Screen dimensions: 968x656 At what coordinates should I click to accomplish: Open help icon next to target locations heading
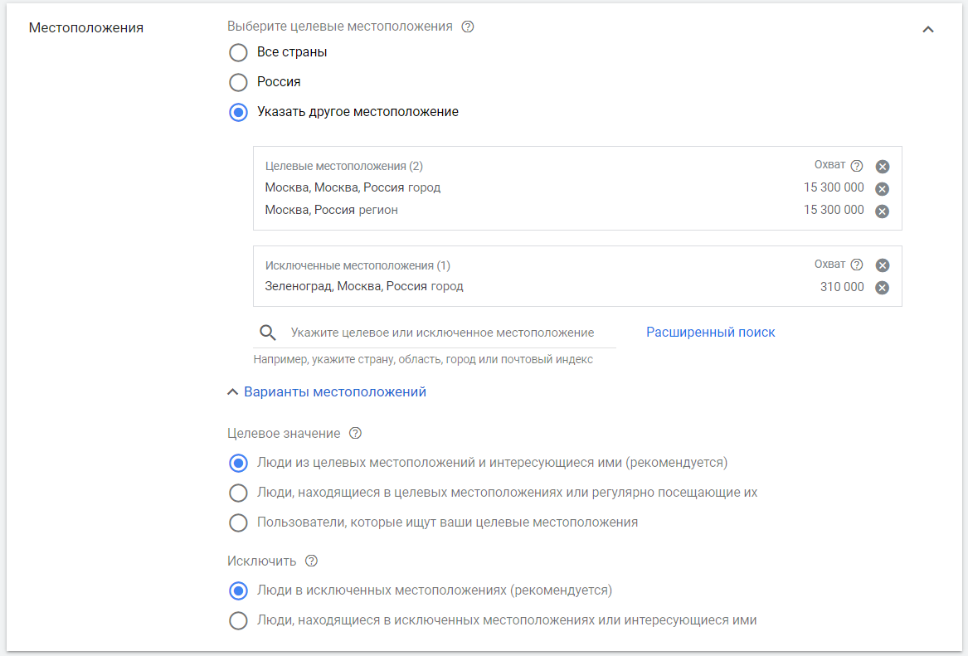tap(468, 27)
